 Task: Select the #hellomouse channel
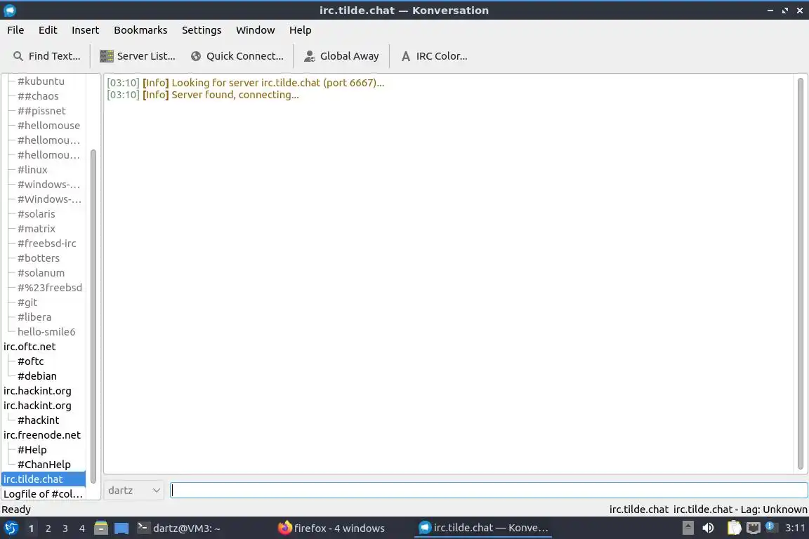click(x=48, y=126)
